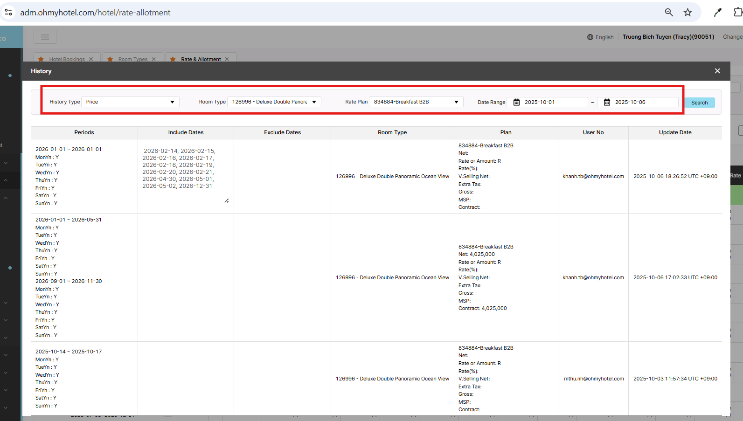Click the globe language icon
This screenshot has width=743, height=421.
(590, 37)
